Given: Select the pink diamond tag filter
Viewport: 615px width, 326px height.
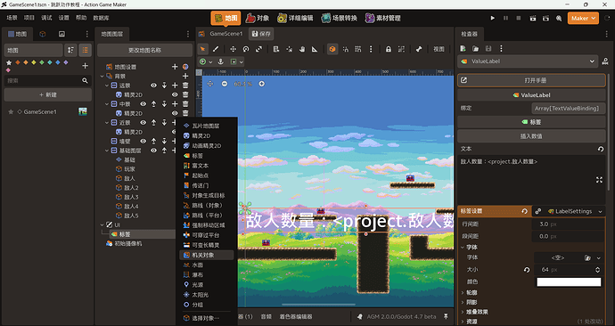Looking at the screenshot, I should point(8,70).
